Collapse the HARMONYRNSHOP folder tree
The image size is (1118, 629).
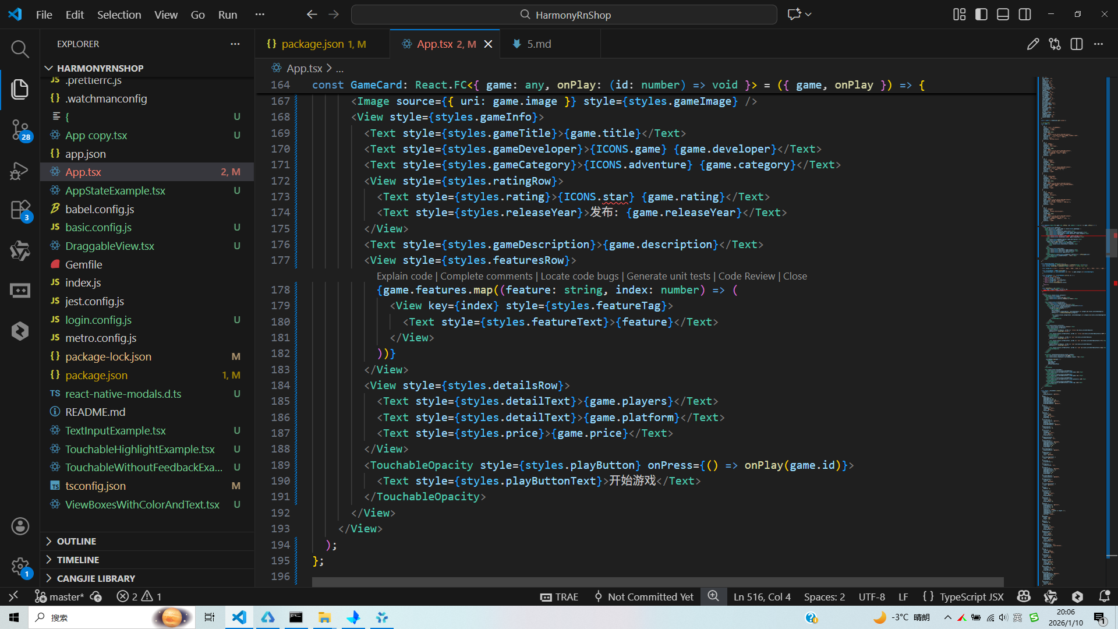click(100, 68)
